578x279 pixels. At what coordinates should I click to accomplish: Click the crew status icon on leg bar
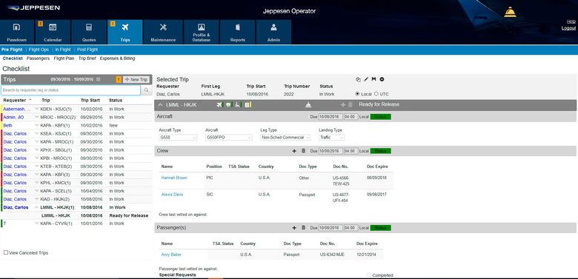[x=229, y=105]
